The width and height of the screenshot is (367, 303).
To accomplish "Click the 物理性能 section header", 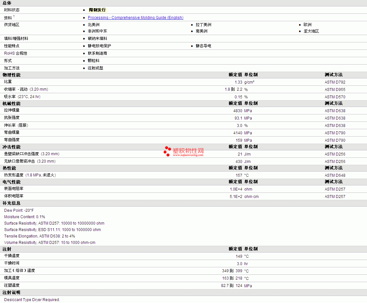I will click(x=12, y=75).
